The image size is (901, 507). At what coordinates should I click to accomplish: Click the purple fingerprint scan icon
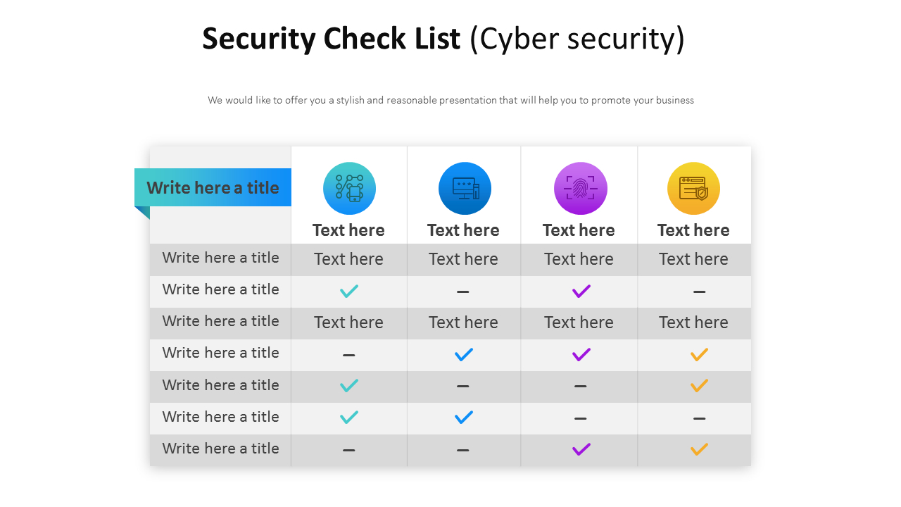(x=580, y=189)
